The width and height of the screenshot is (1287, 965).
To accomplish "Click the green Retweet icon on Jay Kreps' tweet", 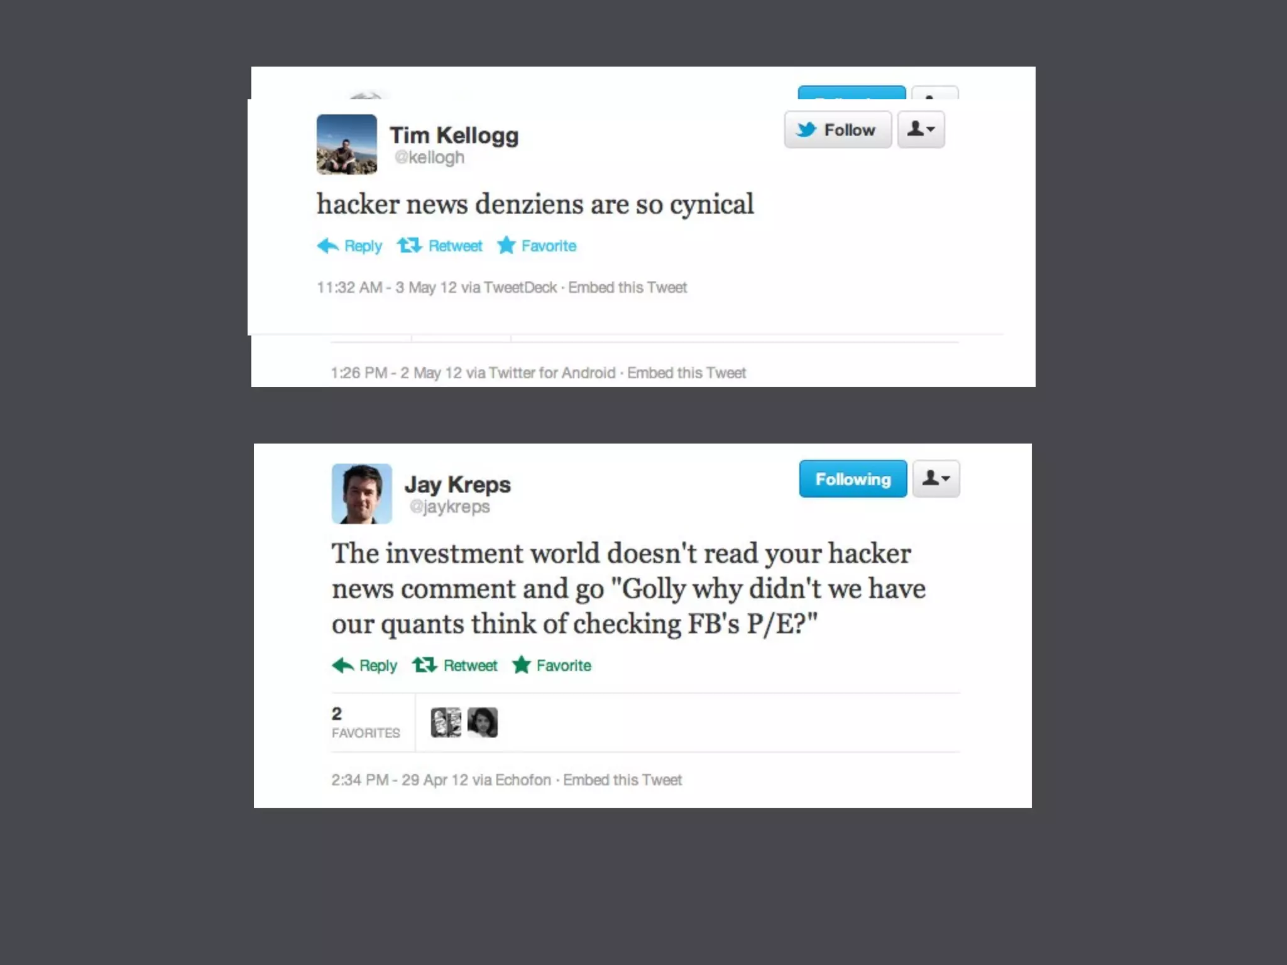I will [424, 665].
